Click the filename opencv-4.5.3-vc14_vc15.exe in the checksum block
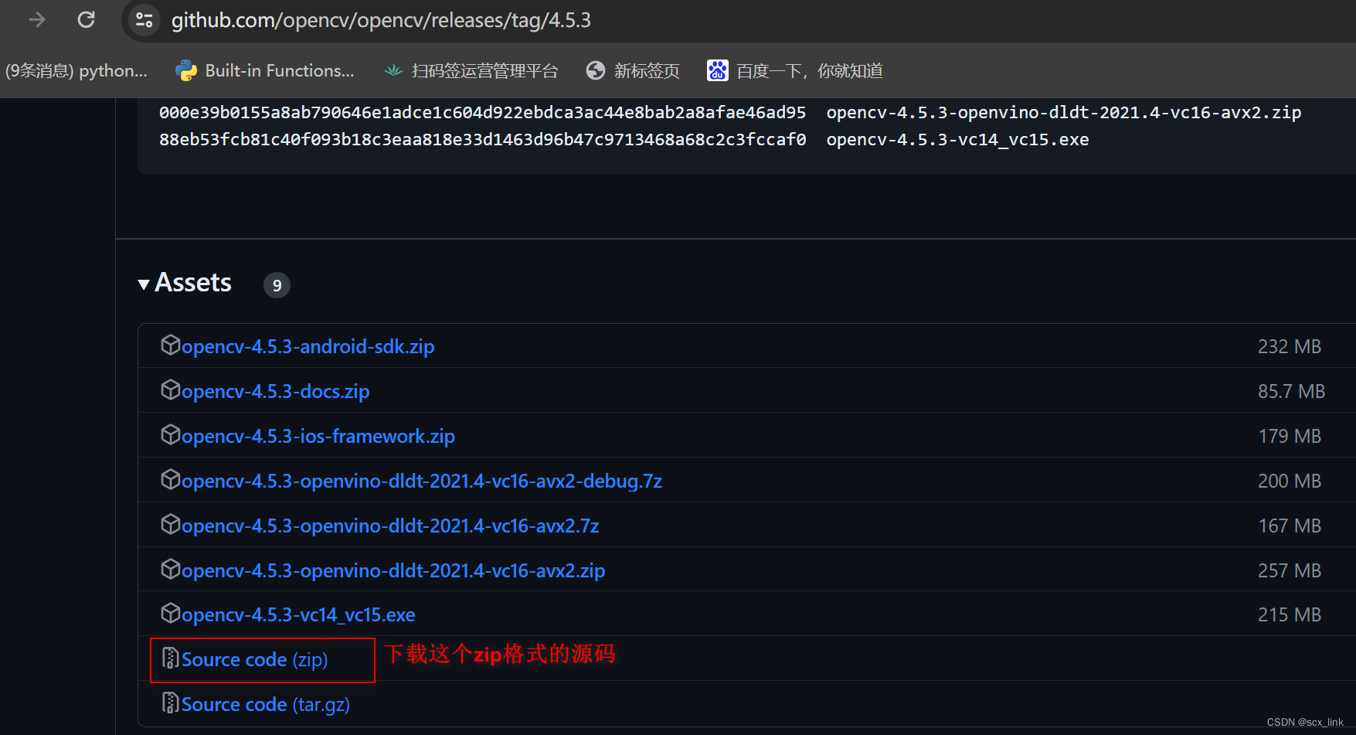The image size is (1356, 735). pyautogui.click(x=957, y=140)
